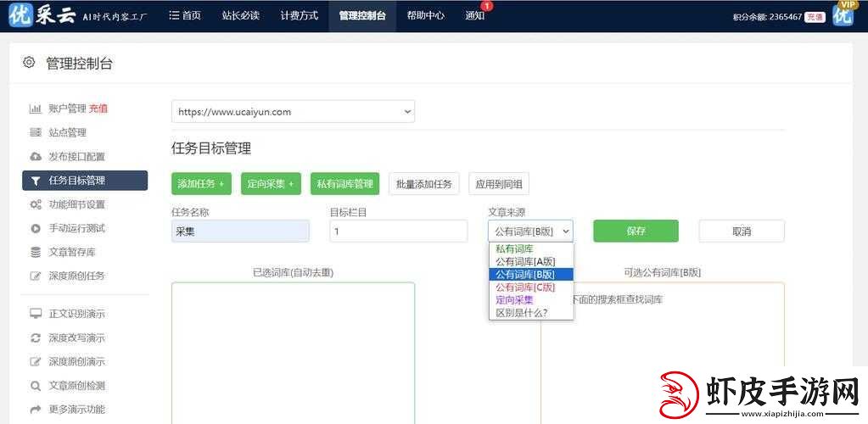Image resolution: width=868 pixels, height=424 pixels.
Task: Click the green 定向采集 + button
Action: 271,184
